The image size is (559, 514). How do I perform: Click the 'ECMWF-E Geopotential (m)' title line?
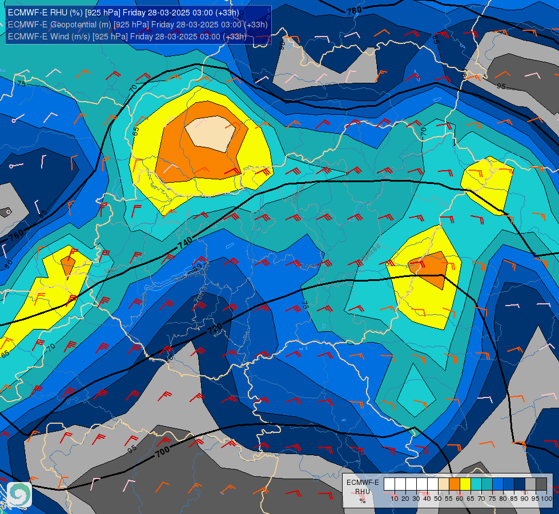[138, 25]
